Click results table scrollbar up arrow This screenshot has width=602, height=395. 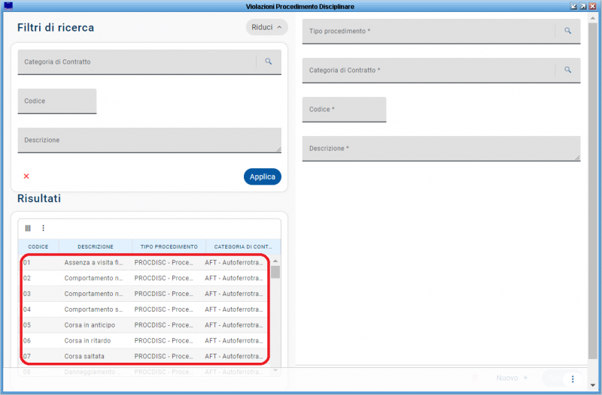tap(275, 261)
